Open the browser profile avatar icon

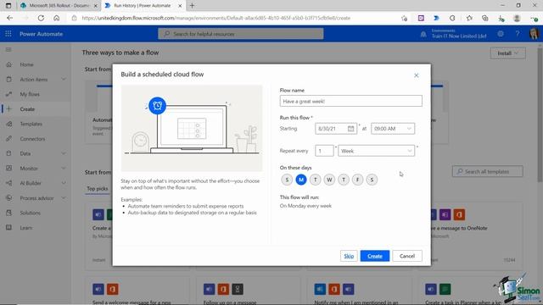pos(517,18)
